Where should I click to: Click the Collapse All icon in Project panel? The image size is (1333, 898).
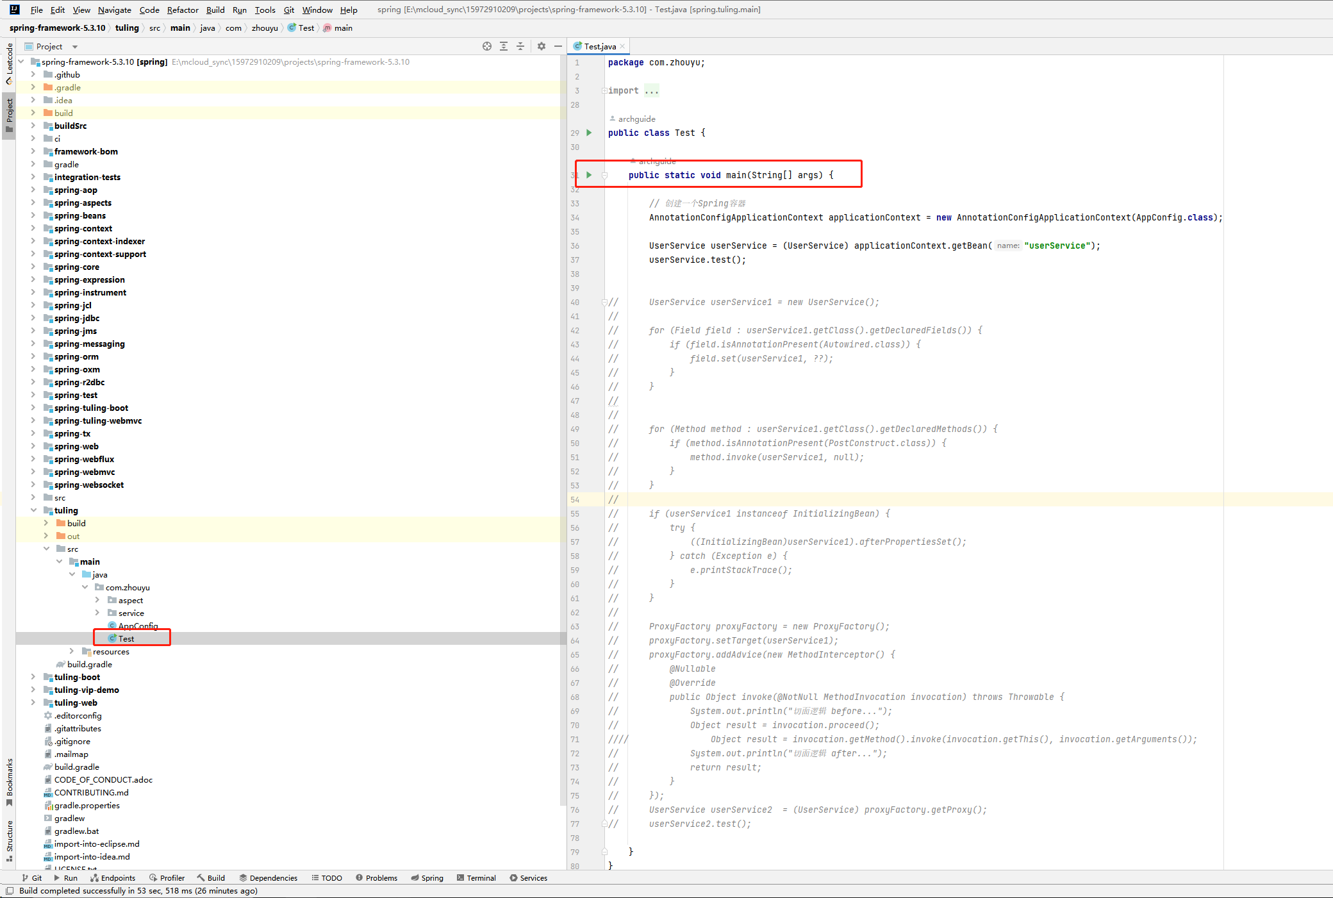pos(520,46)
